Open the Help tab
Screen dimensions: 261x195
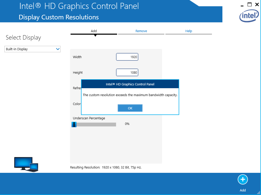[189, 31]
